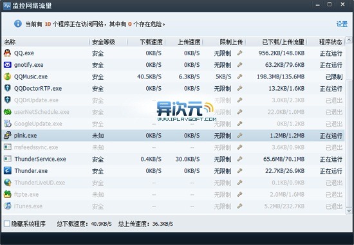Image resolution: width=354 pixels, height=245 pixels.
Task: Select the msfeedssync.exe row name
Action: (36, 147)
